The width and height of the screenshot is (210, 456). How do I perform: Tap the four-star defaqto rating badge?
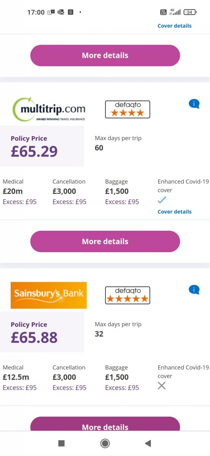pyautogui.click(x=127, y=109)
